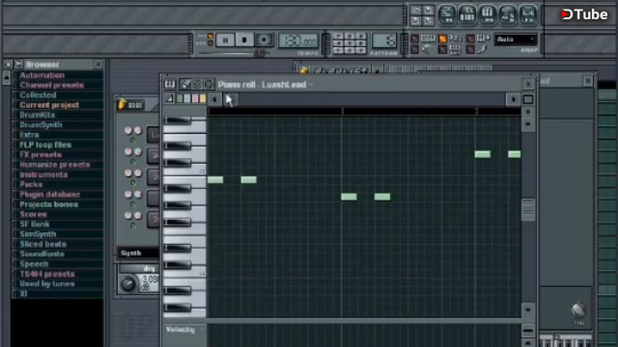The image size is (618, 347).
Task: Click the piano keyboard menu icon in piano roll
Action: (170, 84)
